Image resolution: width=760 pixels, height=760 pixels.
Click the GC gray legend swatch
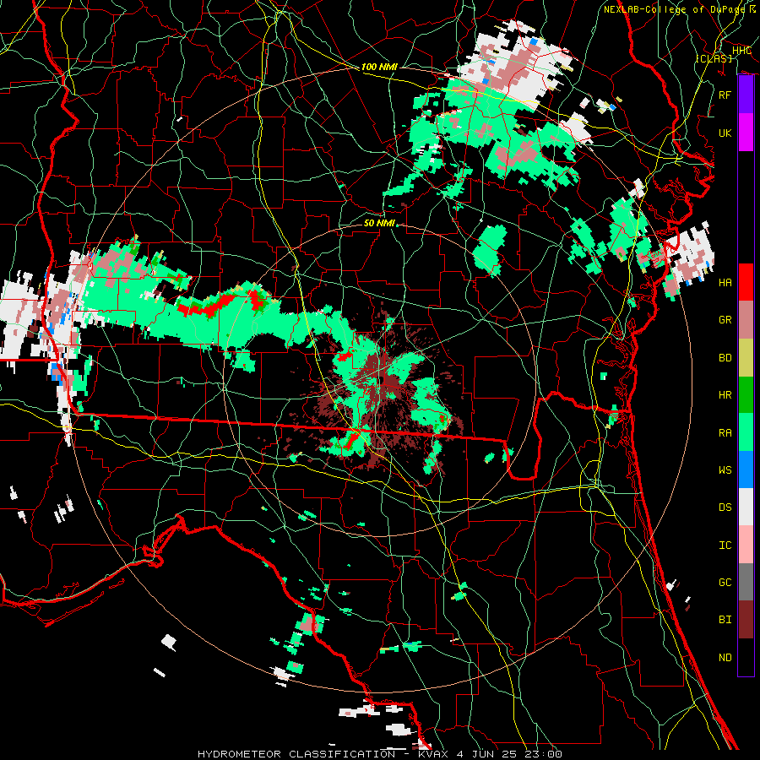tap(746, 583)
